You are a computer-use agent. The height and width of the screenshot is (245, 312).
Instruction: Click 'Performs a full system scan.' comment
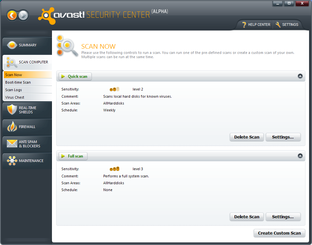click(126, 176)
